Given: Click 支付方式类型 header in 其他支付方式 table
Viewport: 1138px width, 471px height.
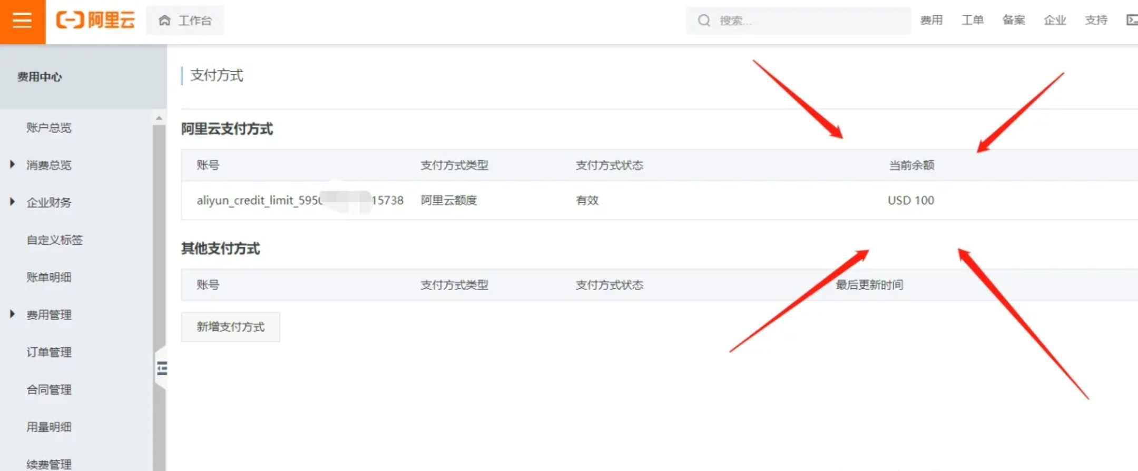Looking at the screenshot, I should [454, 285].
